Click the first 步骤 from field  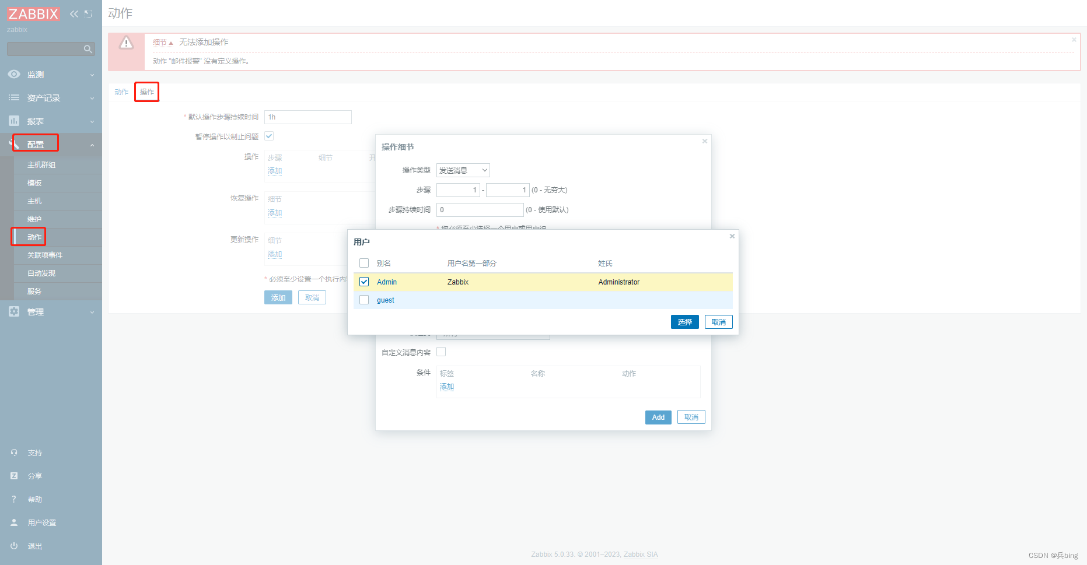[458, 190]
